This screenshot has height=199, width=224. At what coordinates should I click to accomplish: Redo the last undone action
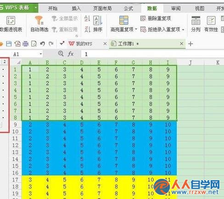(51, 44)
